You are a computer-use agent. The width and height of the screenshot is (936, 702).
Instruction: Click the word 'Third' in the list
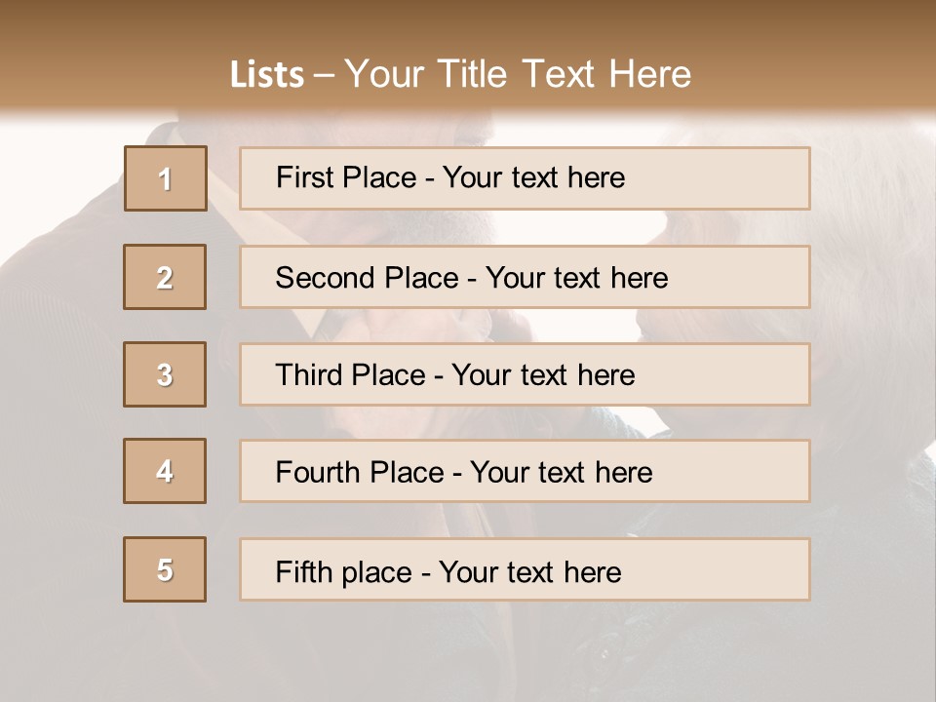pyautogui.click(x=312, y=375)
